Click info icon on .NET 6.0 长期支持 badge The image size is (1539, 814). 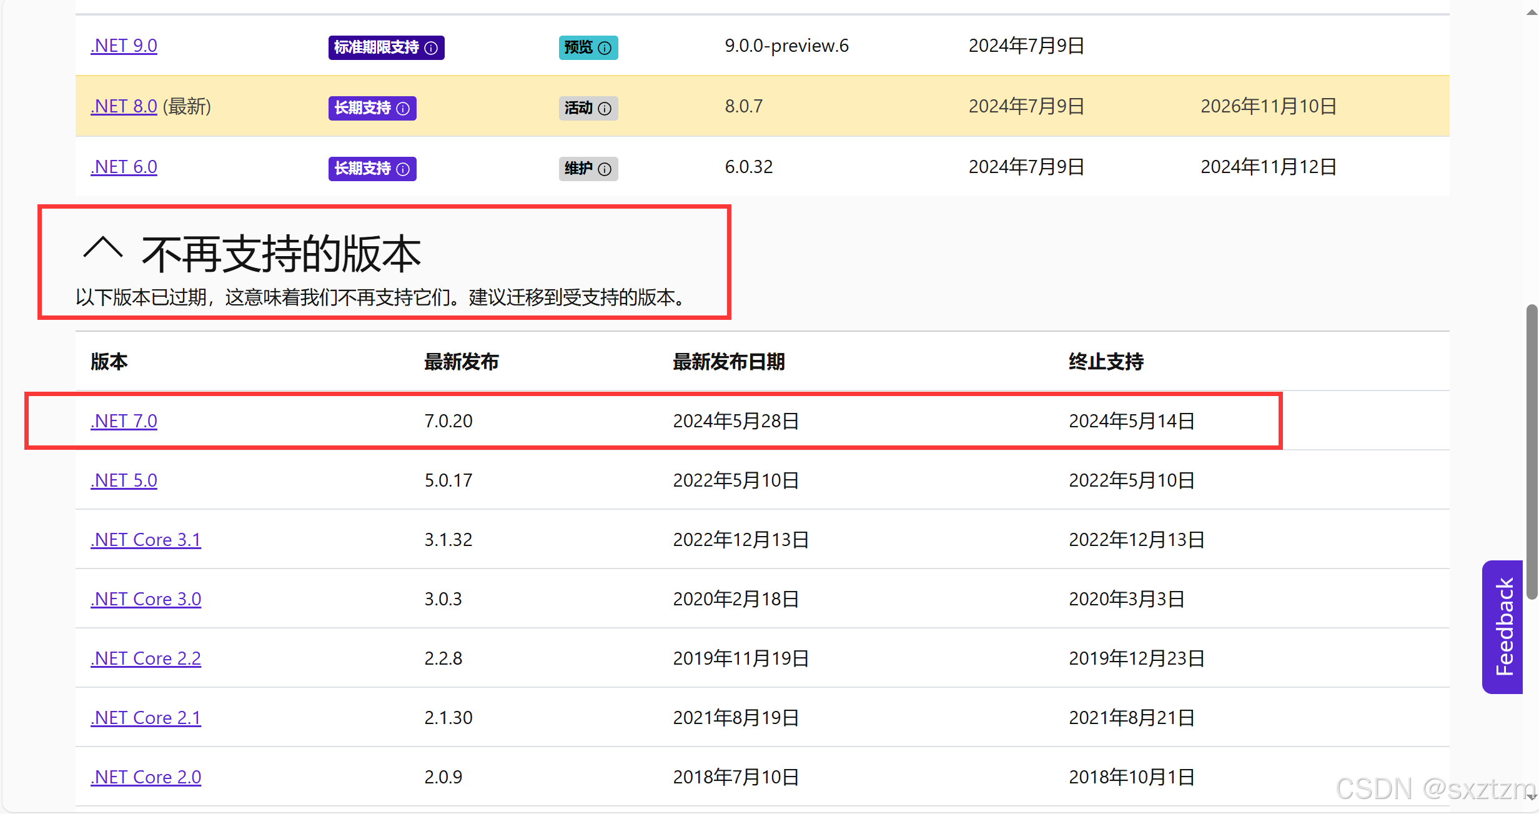click(x=403, y=169)
